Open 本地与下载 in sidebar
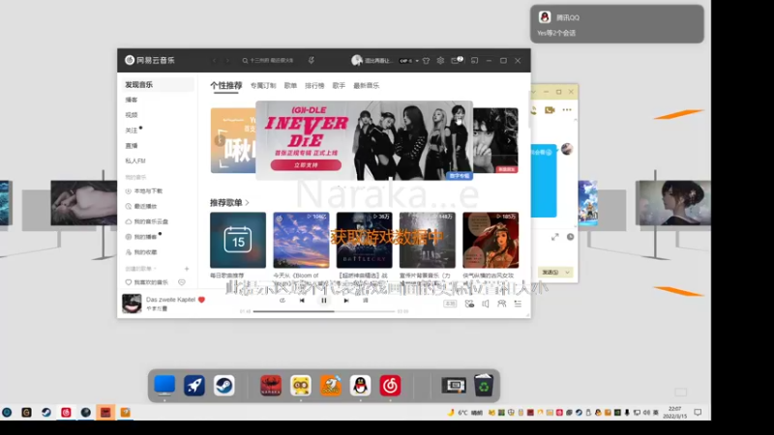The height and width of the screenshot is (435, 774). [143, 191]
